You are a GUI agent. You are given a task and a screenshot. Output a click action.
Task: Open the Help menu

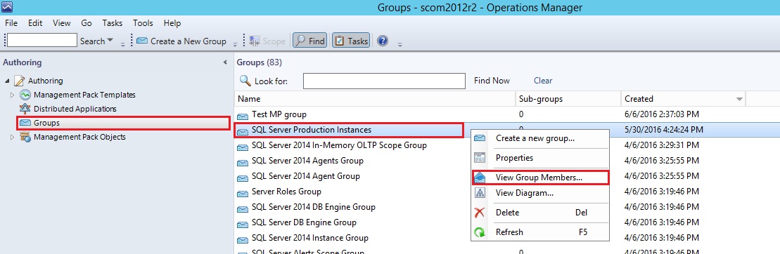[x=172, y=23]
